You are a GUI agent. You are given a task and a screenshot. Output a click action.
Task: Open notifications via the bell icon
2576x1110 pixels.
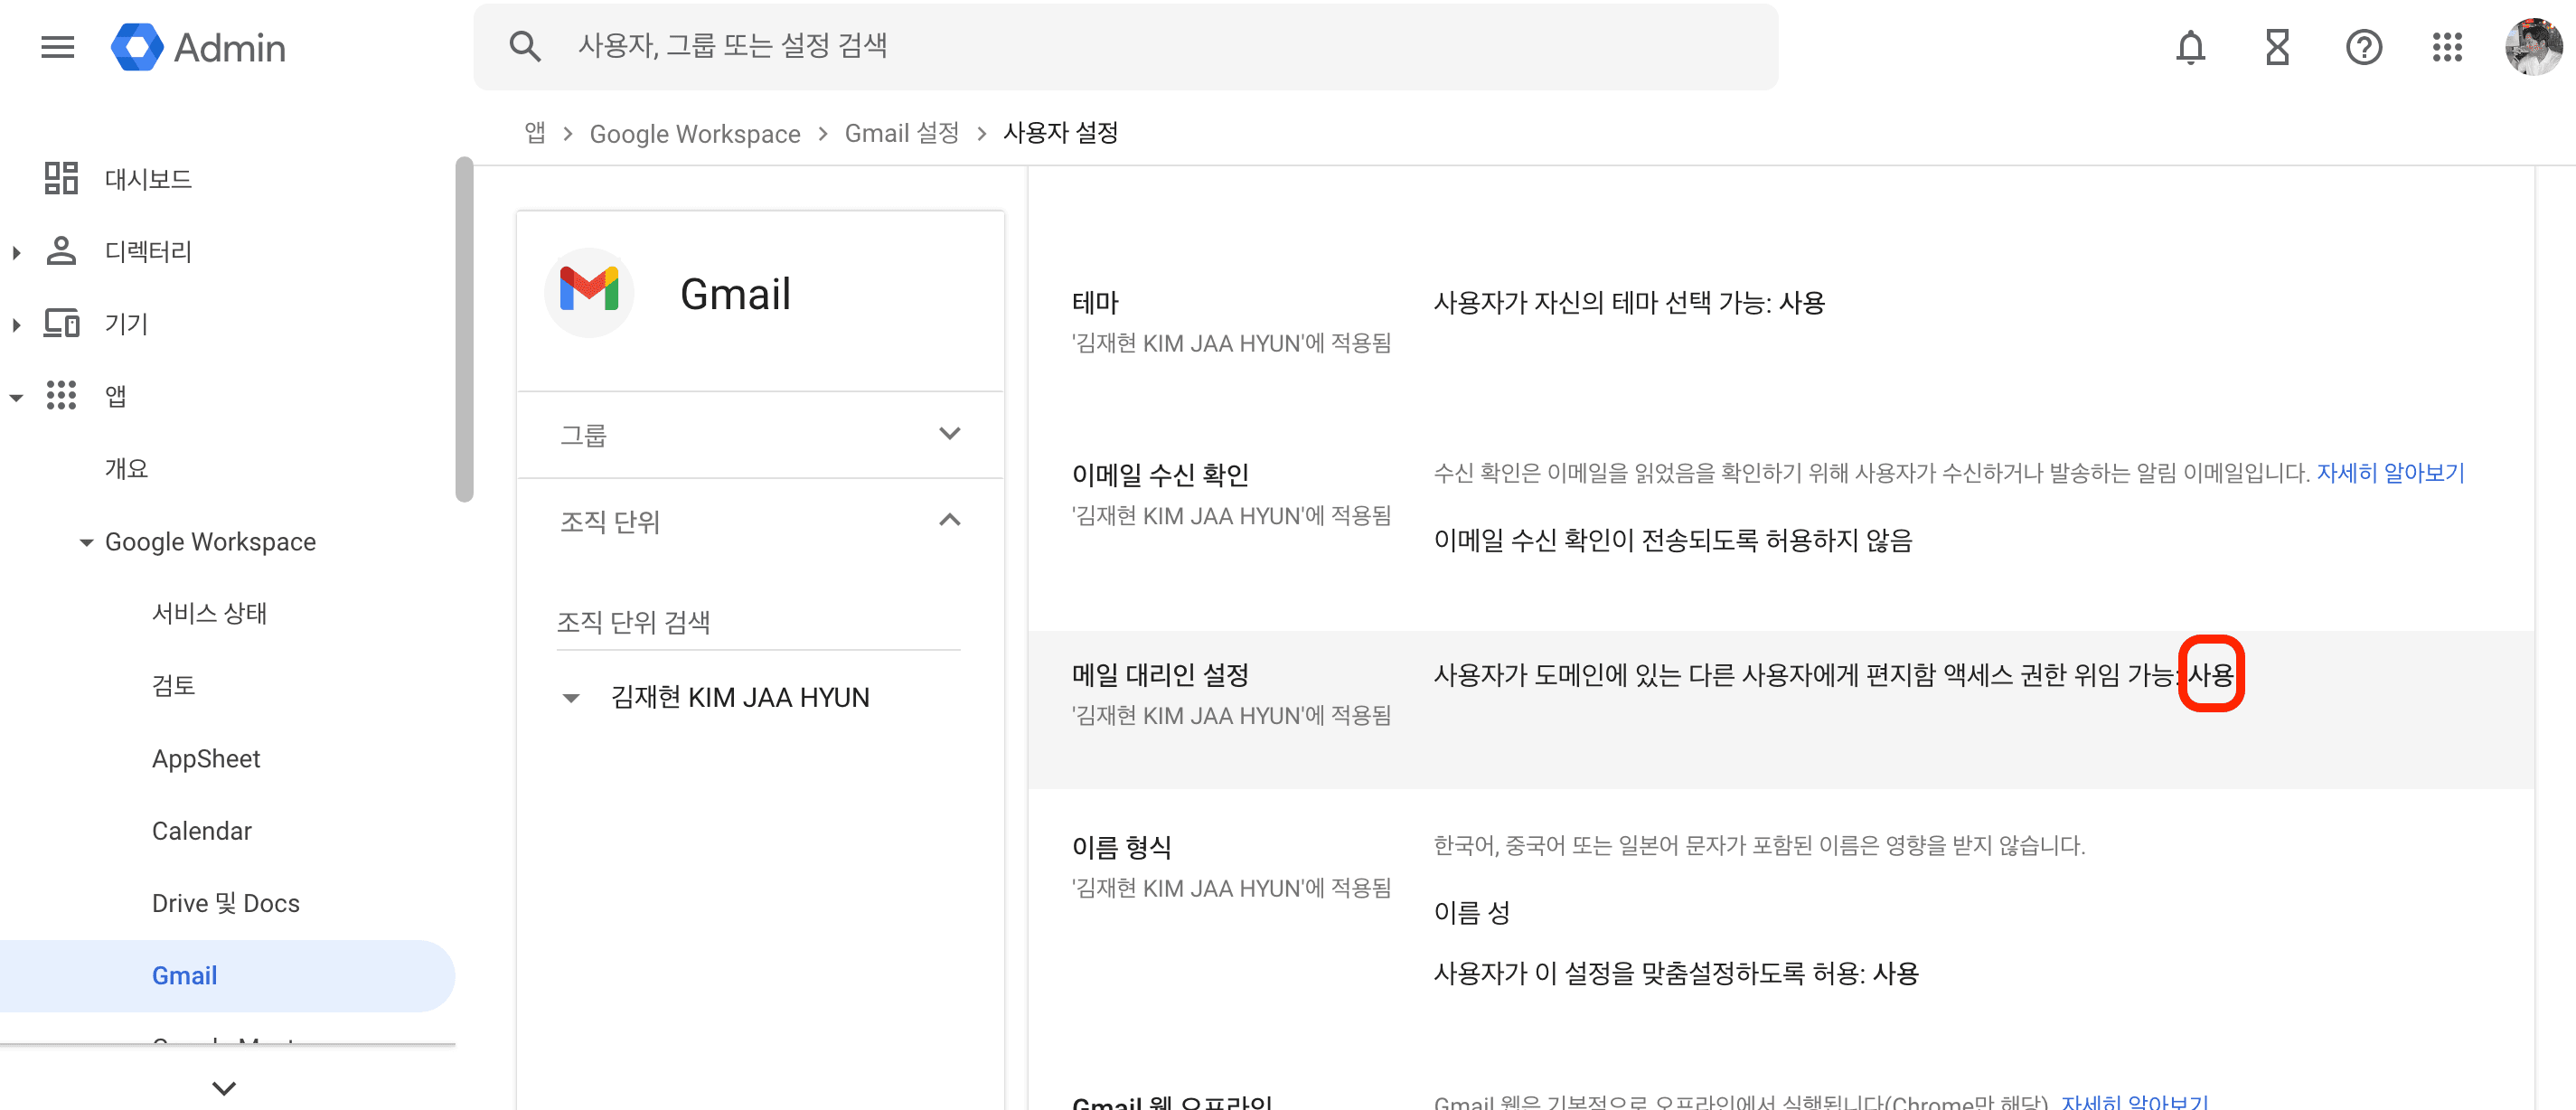coord(2190,47)
